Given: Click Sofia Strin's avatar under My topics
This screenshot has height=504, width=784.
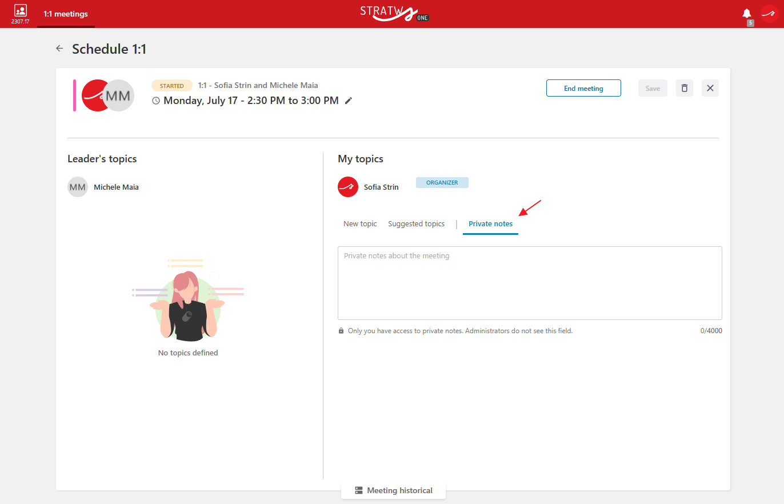Looking at the screenshot, I should [x=348, y=187].
